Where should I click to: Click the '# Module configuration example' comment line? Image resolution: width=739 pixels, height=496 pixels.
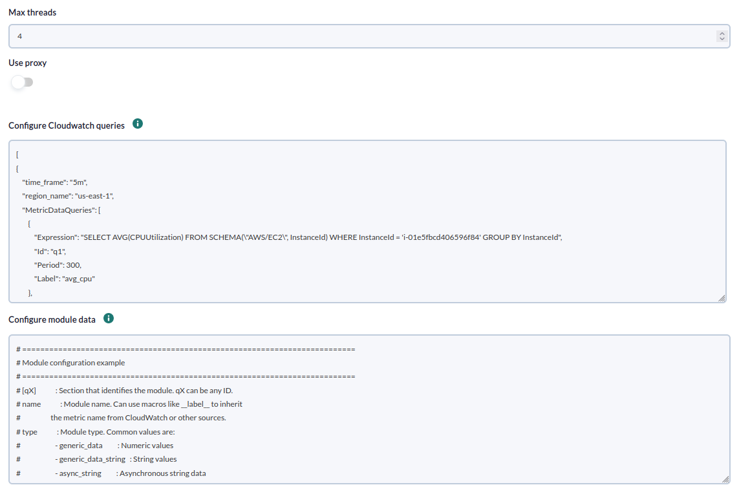coord(70,363)
